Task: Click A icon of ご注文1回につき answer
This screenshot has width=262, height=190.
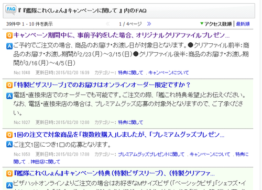Action: (9, 144)
